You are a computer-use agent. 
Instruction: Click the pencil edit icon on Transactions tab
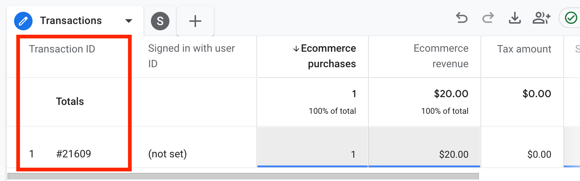(23, 21)
